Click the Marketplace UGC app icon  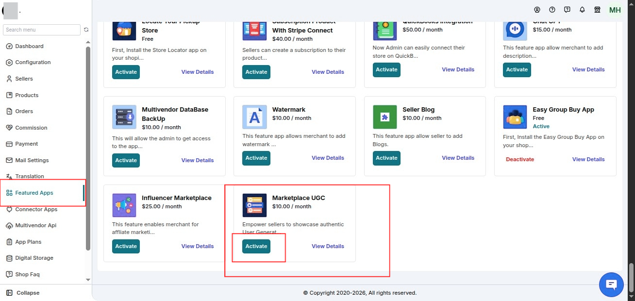(254, 205)
